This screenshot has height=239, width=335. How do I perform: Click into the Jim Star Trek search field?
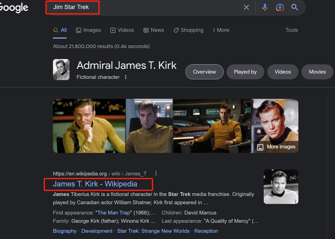click(x=151, y=7)
